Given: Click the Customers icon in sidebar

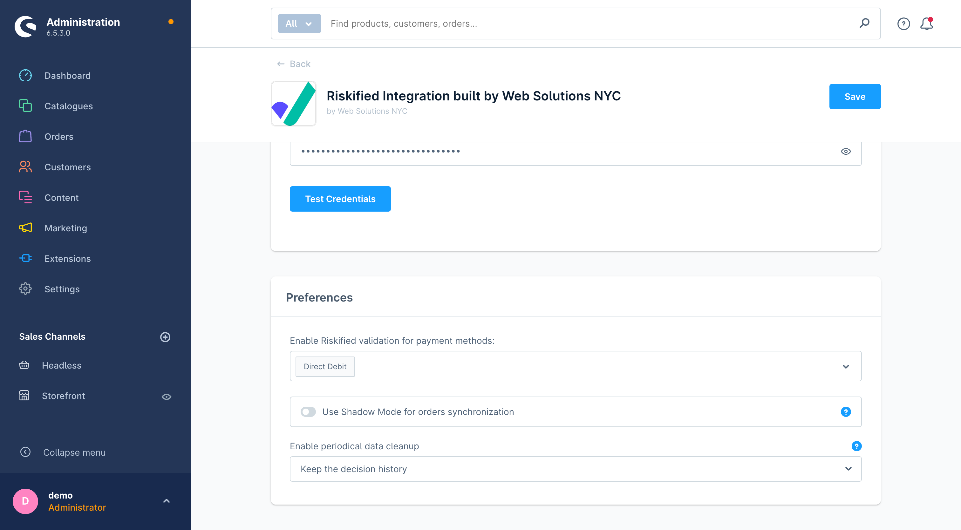Looking at the screenshot, I should [x=25, y=167].
